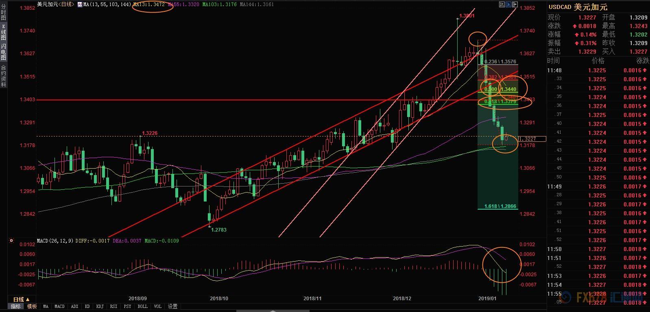Expand the 日线 period selector

pyautogui.click(x=21, y=299)
